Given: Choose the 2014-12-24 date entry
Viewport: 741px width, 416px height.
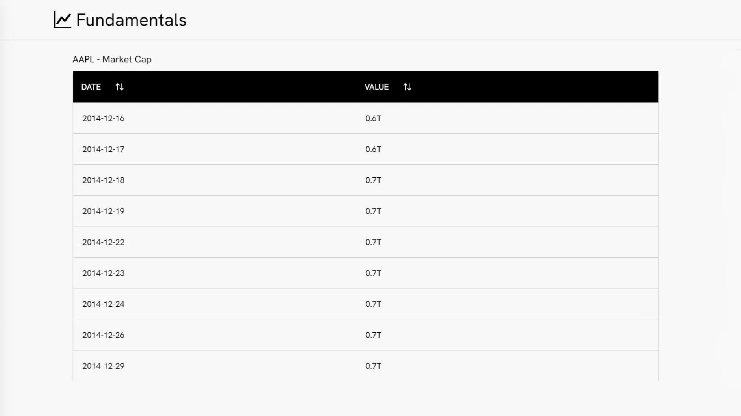Looking at the screenshot, I should pyautogui.click(x=103, y=304).
